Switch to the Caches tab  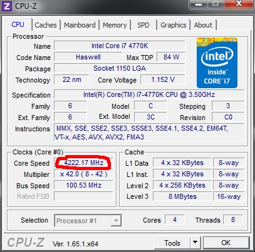46,25
